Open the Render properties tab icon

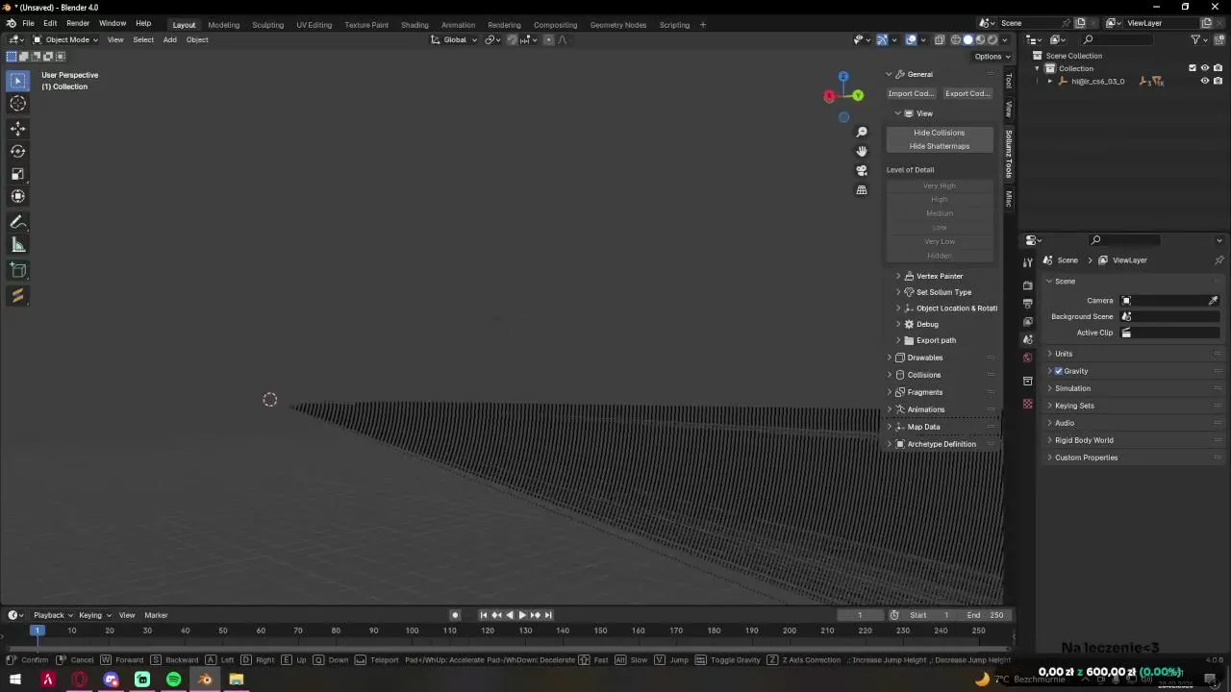[1027, 285]
